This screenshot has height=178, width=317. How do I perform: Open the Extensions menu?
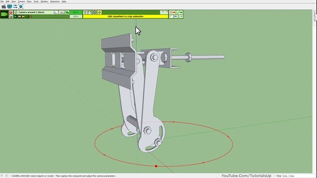point(55,1)
